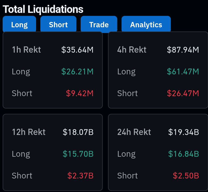Click the 4h Rekt total $87.94M
Image resolution: width=208 pixels, height=192 pixels.
point(183,50)
